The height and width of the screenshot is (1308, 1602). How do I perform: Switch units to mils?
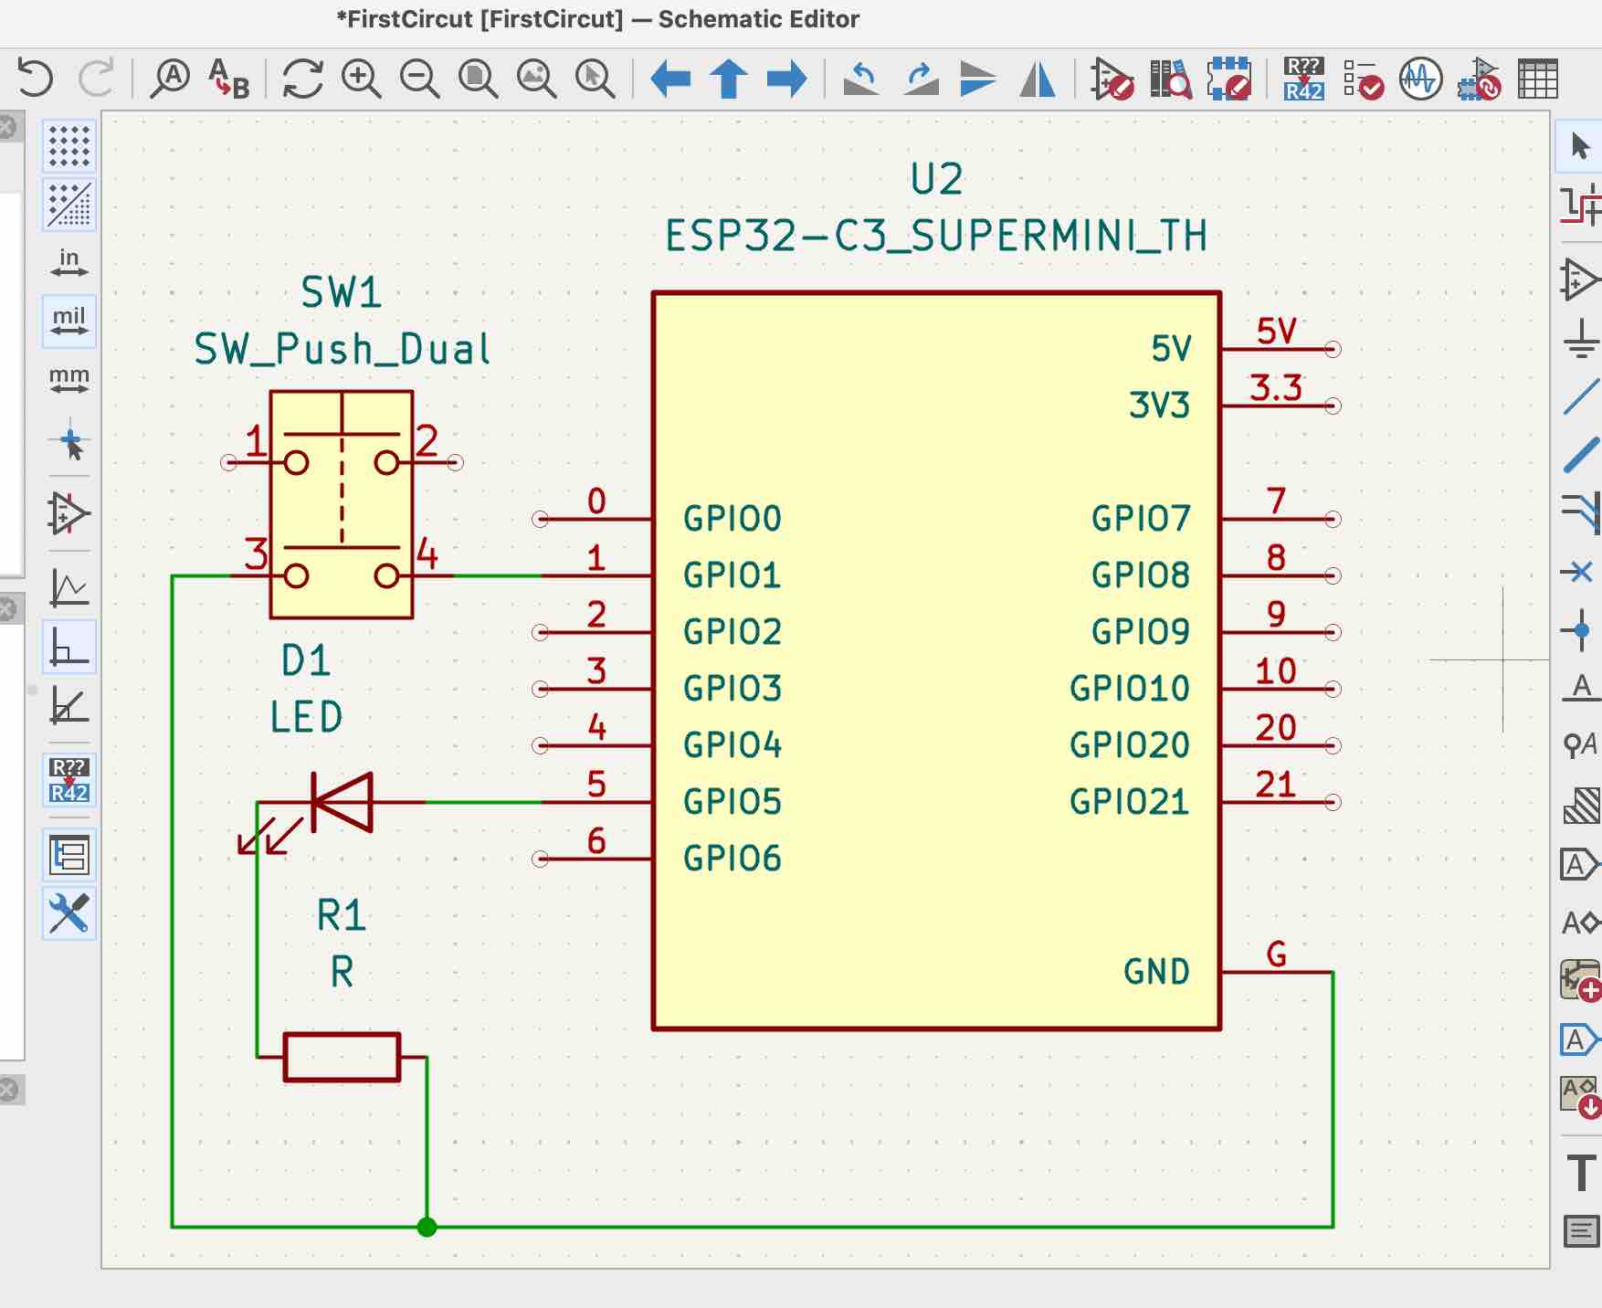tap(69, 321)
